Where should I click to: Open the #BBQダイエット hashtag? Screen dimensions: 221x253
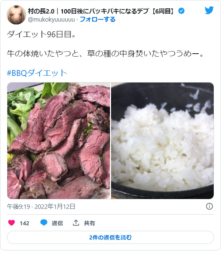pyautogui.click(x=37, y=73)
